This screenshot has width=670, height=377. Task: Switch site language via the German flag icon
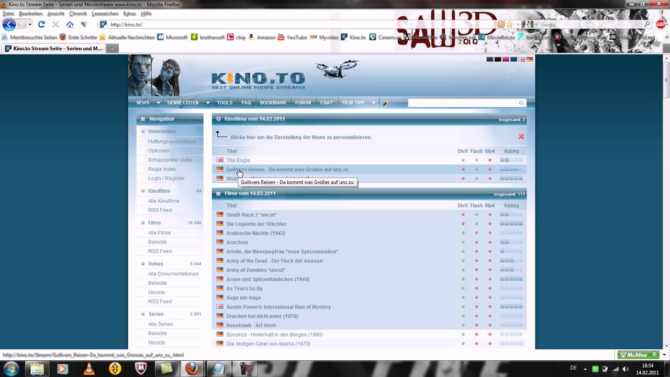point(530,59)
